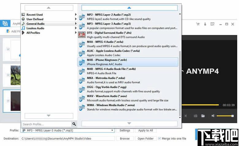Expand the All Profiles submenu arrow

point(76,32)
